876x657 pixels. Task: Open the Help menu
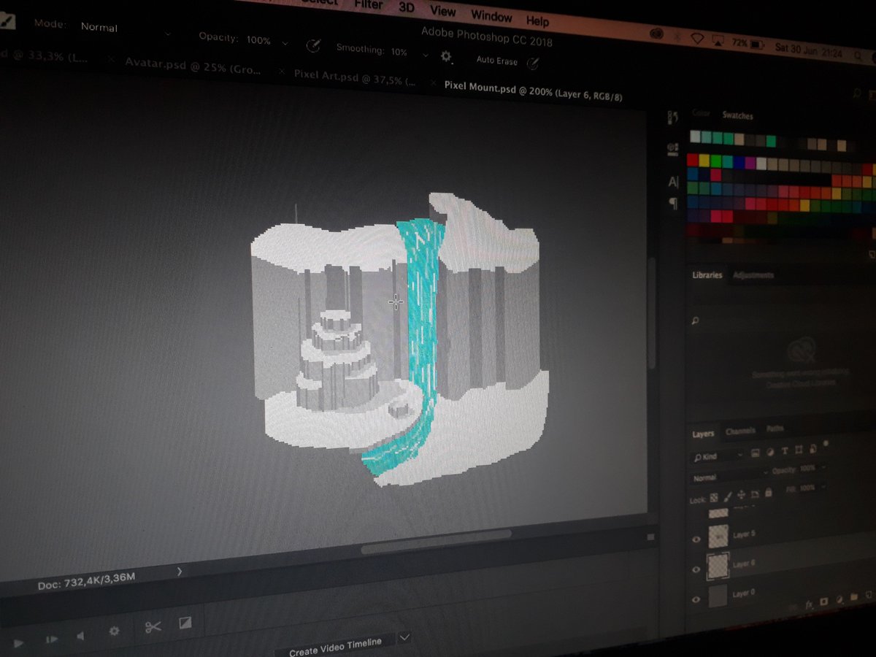(537, 20)
